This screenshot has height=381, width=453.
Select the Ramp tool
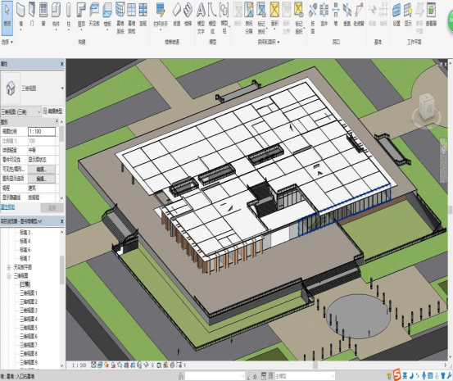click(176, 15)
